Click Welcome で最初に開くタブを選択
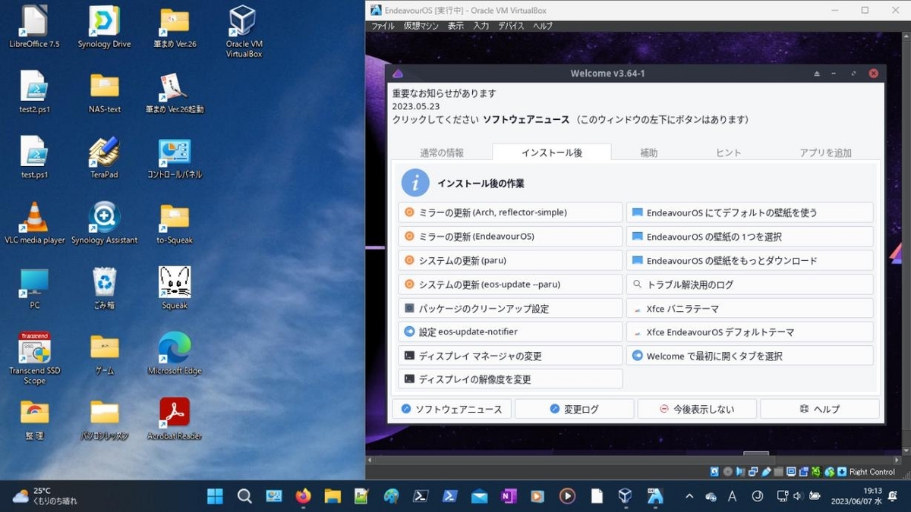 (x=750, y=356)
